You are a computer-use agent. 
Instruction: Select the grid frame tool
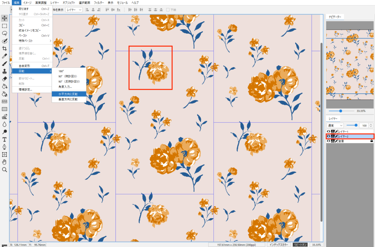[4, 154]
